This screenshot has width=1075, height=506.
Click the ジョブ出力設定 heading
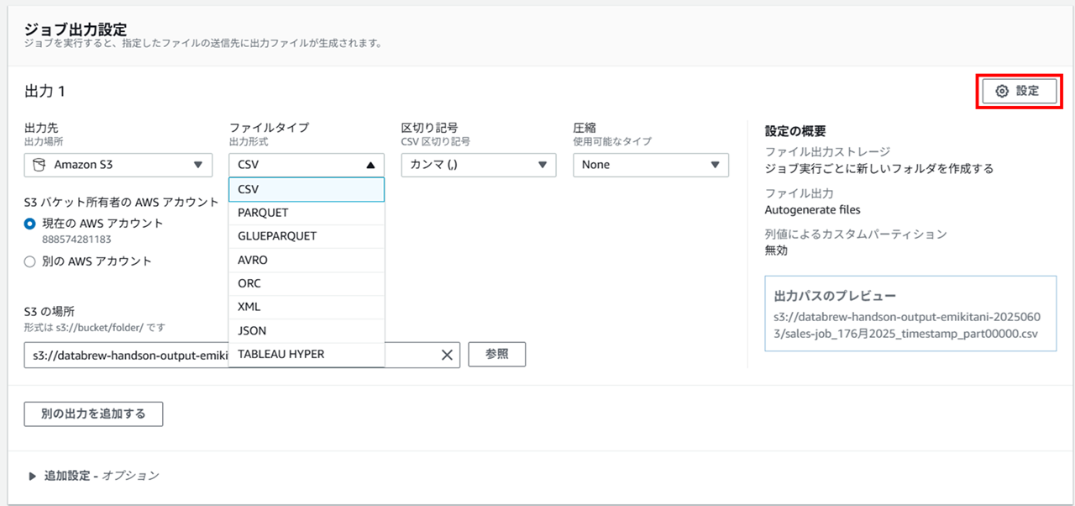[x=75, y=30]
